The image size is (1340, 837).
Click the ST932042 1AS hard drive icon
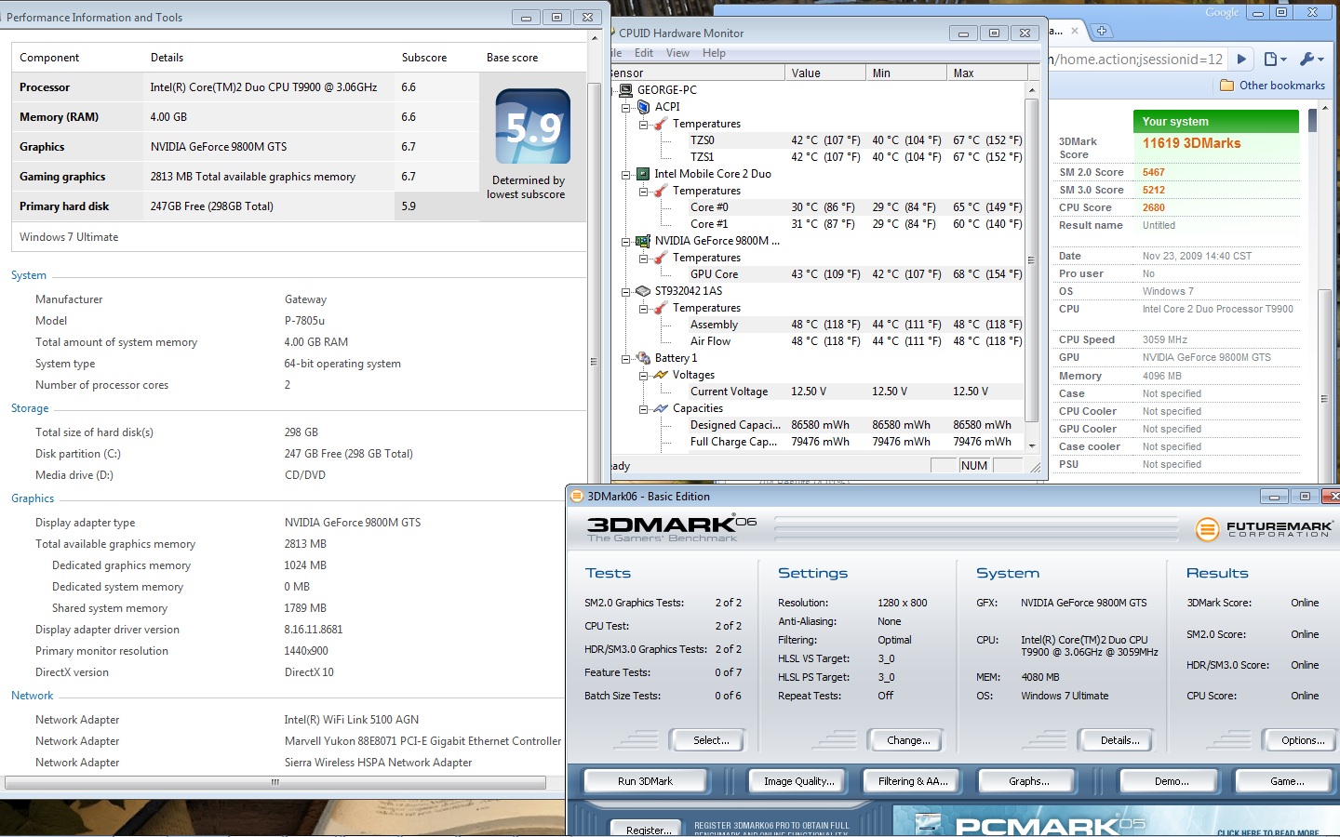pyautogui.click(x=643, y=291)
